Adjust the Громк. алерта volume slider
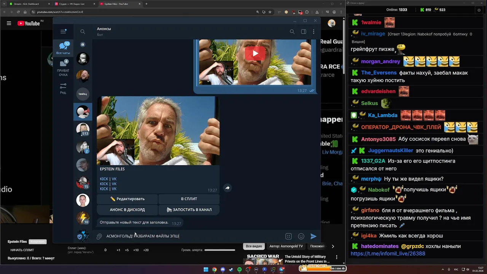 [x=220, y=250]
